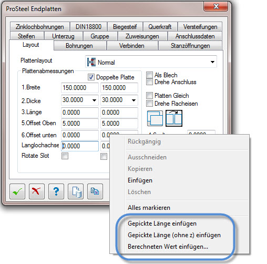Select the overlapping plates layout icon
The width and height of the screenshot is (267, 264).
[155, 118]
